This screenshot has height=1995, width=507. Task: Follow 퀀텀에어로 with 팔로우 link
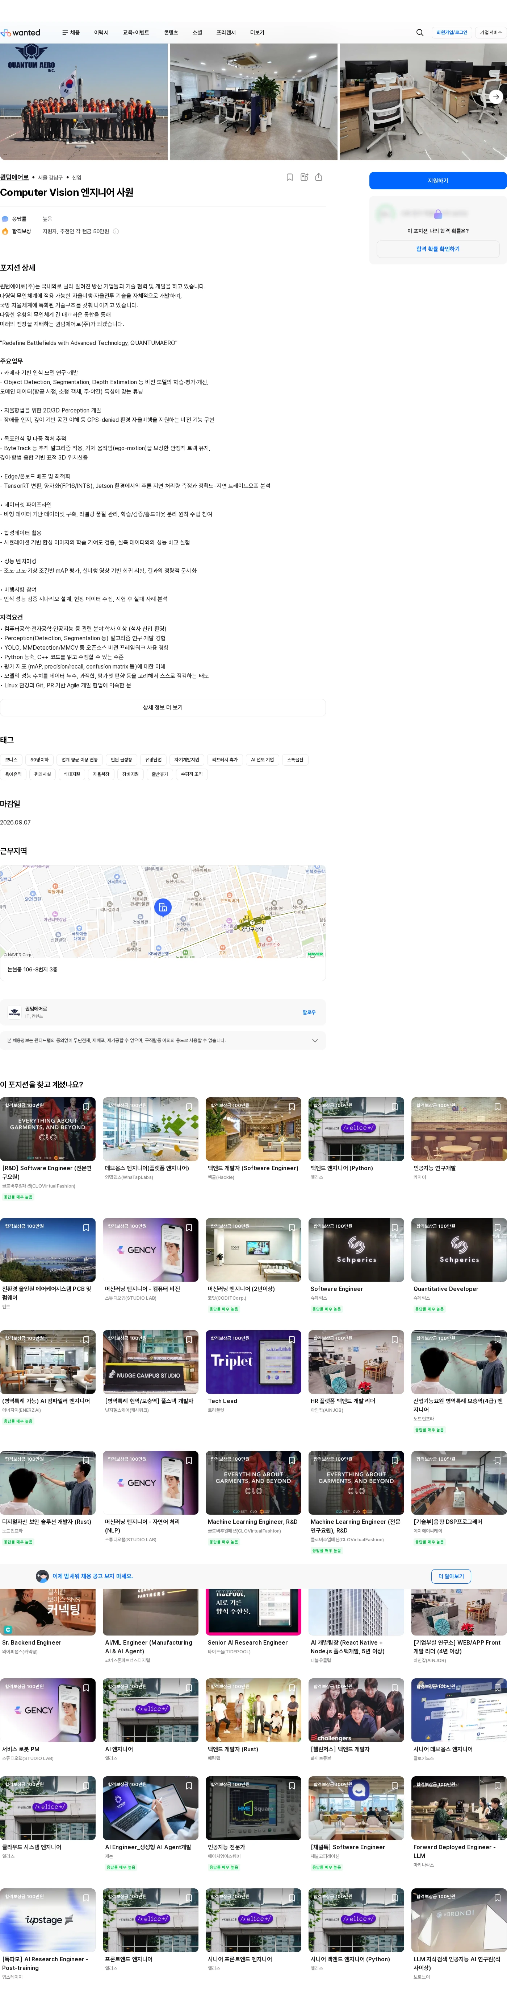point(309,1012)
